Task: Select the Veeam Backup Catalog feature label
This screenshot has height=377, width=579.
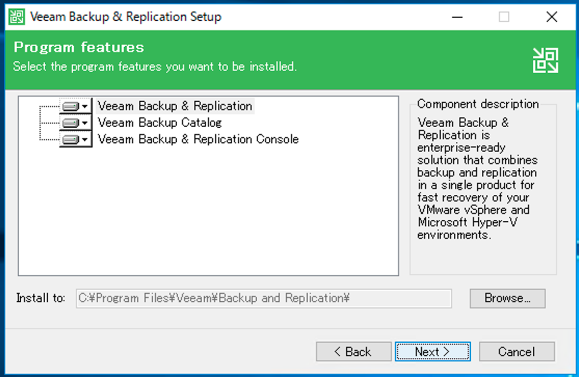Action: click(x=160, y=123)
